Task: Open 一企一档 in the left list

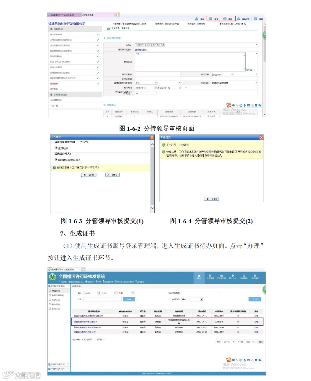Action: tap(75, 106)
